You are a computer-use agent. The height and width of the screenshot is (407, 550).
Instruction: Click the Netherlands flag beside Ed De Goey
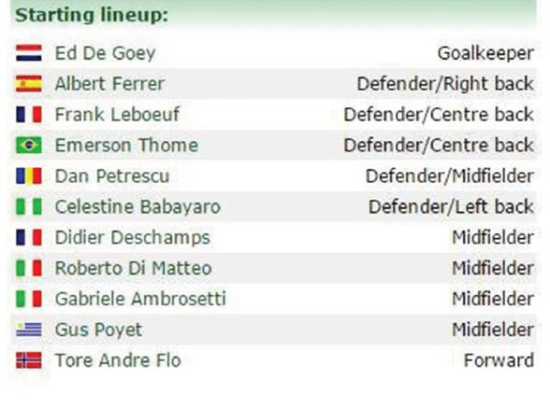click(x=29, y=53)
